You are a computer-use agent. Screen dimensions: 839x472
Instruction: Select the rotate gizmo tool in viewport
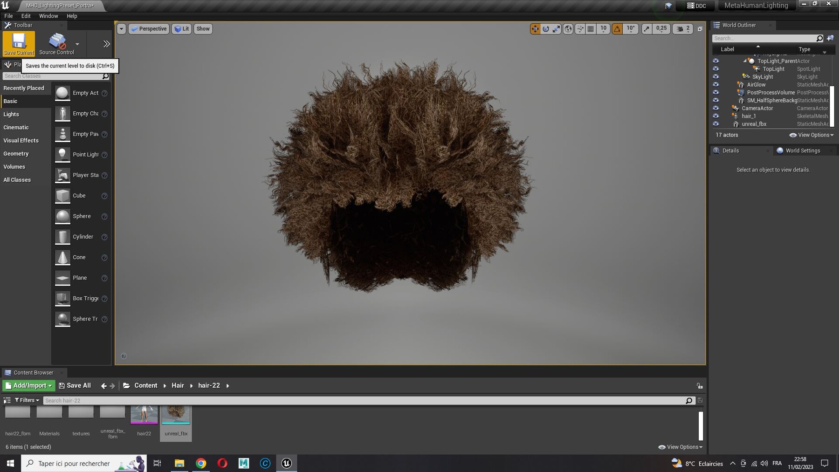coord(546,29)
